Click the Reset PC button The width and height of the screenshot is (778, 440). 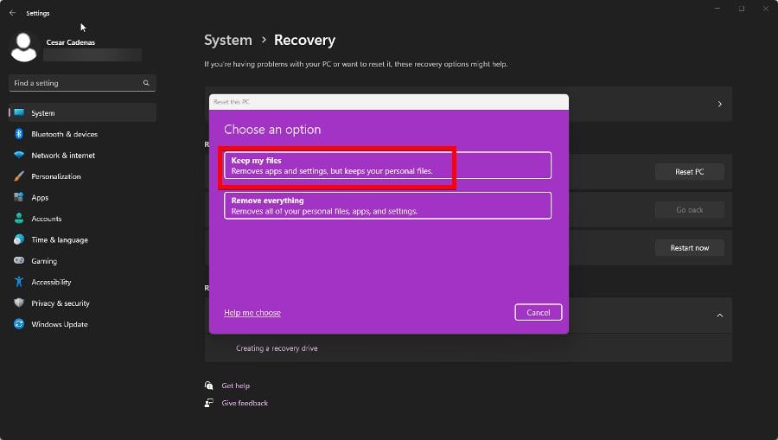tap(689, 172)
